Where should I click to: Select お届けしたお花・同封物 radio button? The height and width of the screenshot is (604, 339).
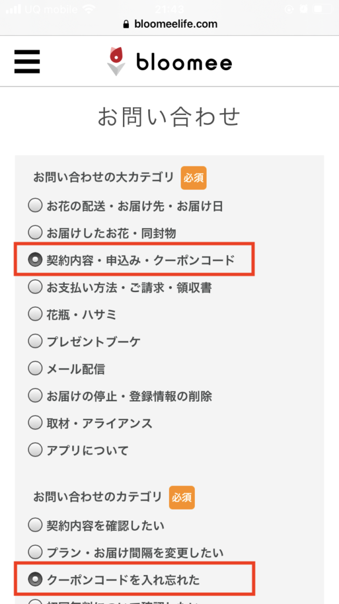(x=35, y=232)
